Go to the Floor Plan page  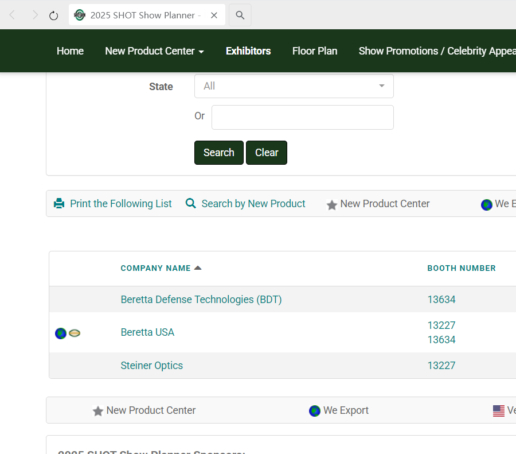315,51
